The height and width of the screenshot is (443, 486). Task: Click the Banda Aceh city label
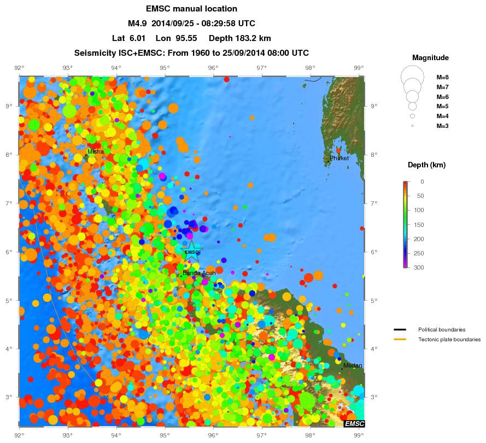click(x=199, y=273)
